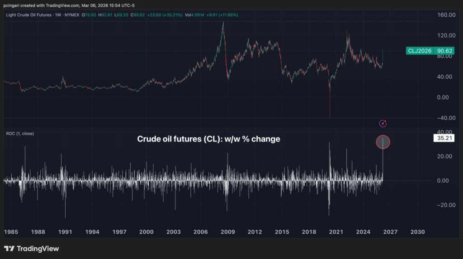This screenshot has height=259, width=463.
Task: Click the 90.62 last price label
Action: (x=444, y=52)
